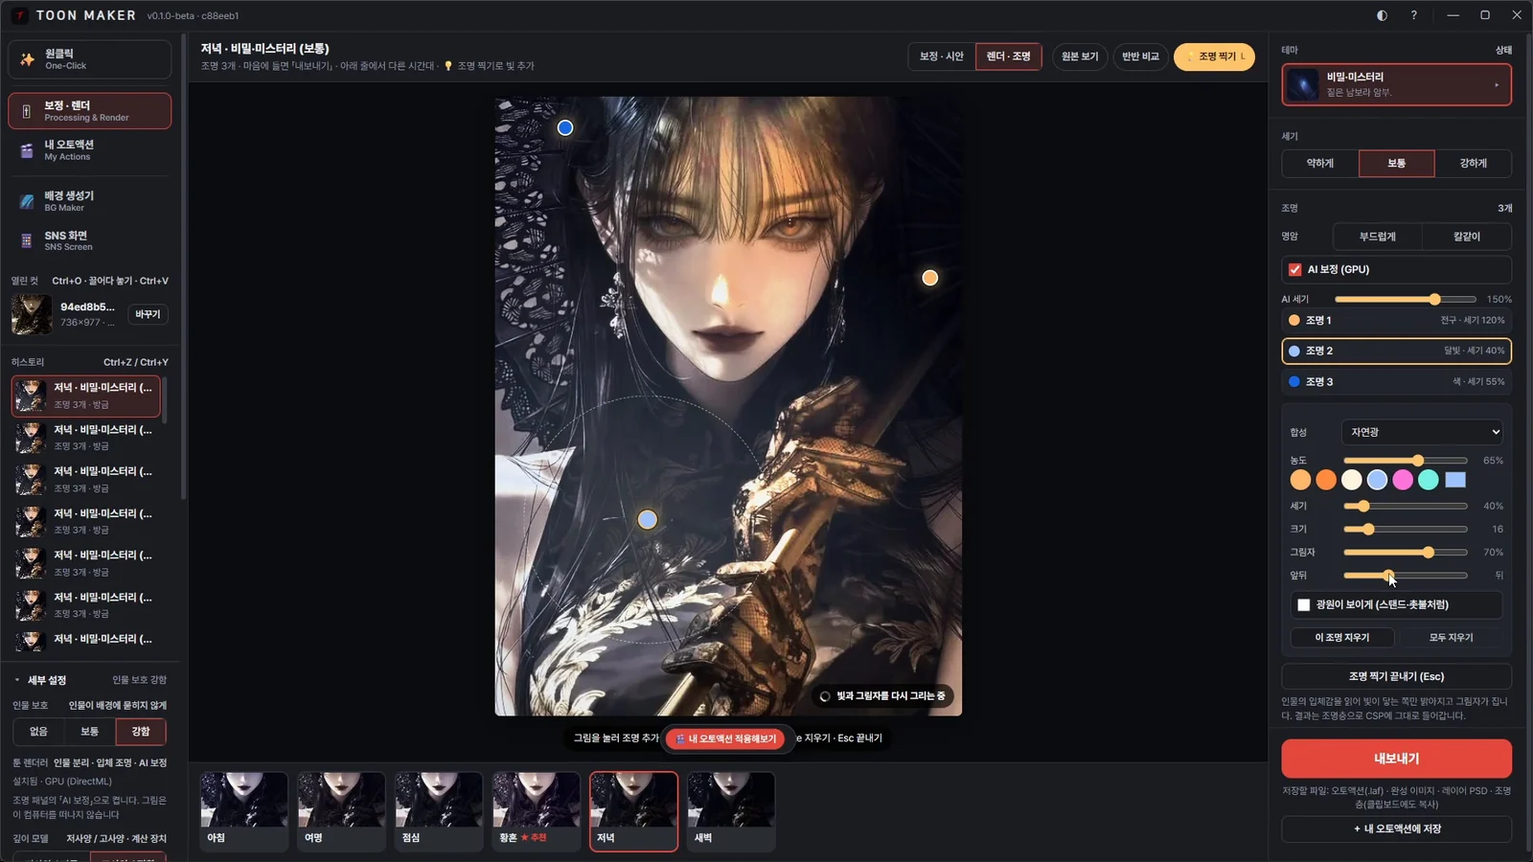Click the 조명 3 blue color dot
The height and width of the screenshot is (862, 1533).
click(1294, 381)
